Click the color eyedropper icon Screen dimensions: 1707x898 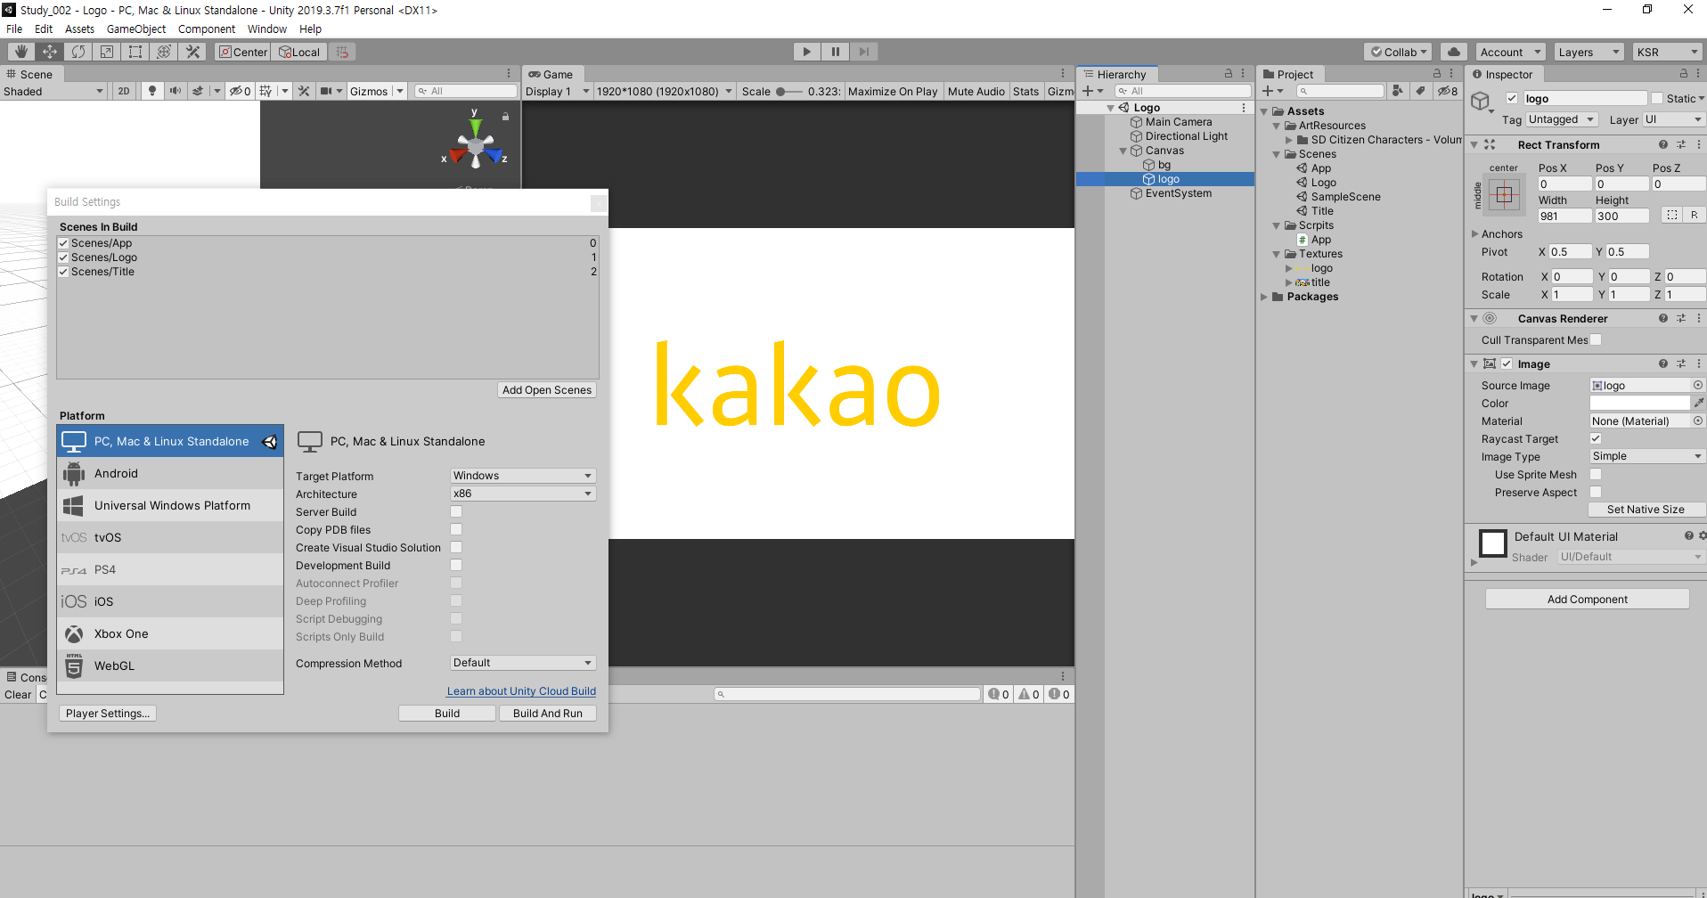(1698, 403)
